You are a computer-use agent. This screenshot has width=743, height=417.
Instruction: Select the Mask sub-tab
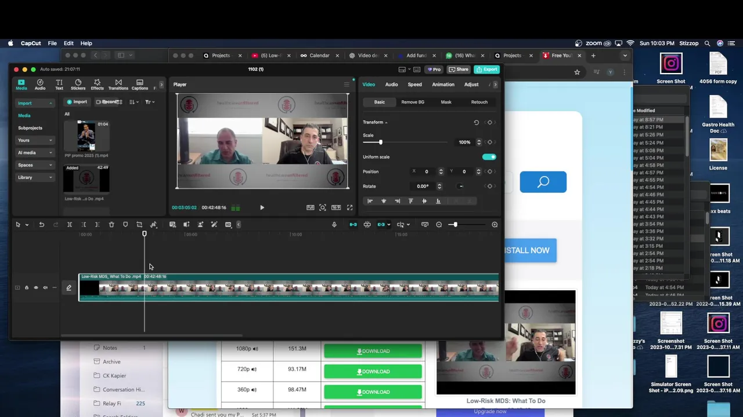446,102
